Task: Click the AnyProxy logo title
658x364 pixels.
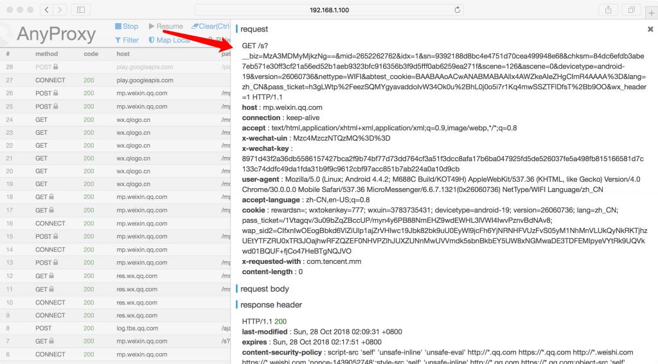Action: [x=57, y=34]
